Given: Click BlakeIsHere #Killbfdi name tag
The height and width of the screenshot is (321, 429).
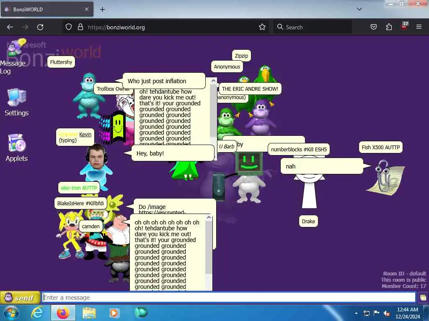Looking at the screenshot, I should coord(80,203).
